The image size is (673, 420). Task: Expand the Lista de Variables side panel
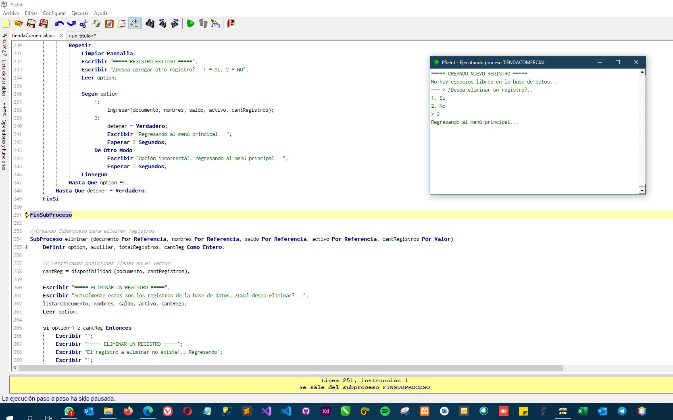point(4,77)
